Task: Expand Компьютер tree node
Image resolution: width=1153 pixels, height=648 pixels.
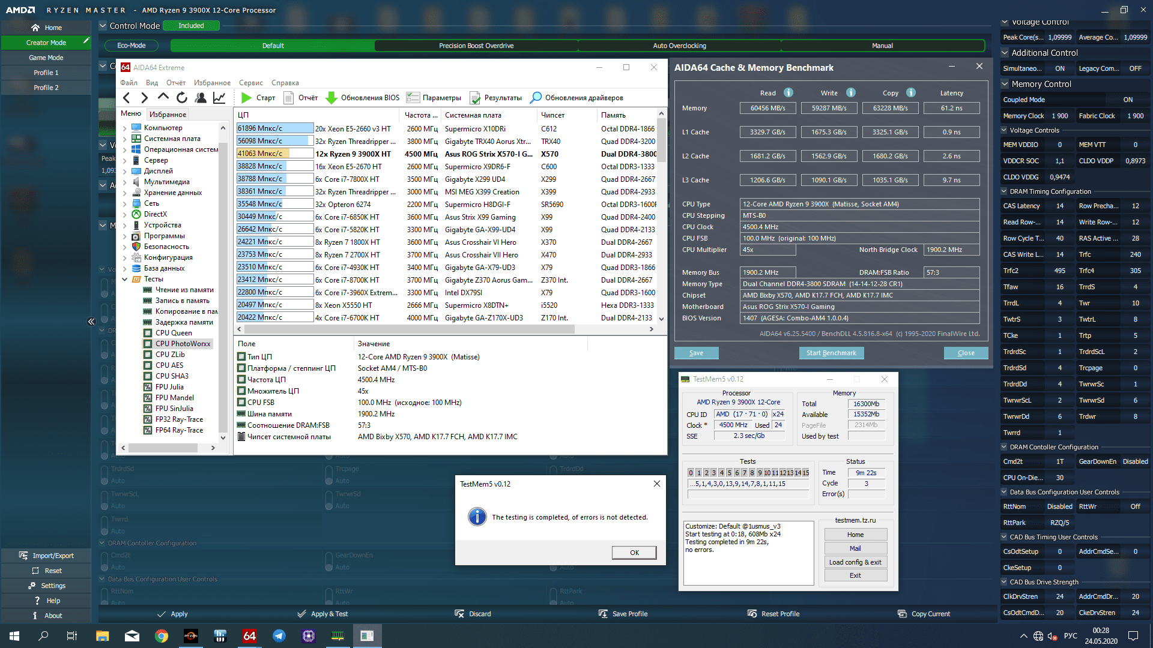Action: coord(125,128)
